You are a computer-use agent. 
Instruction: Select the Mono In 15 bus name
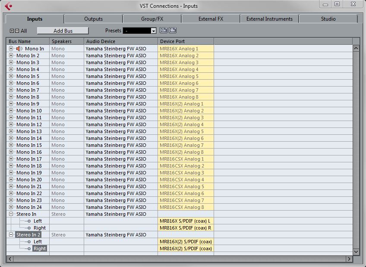29,145
